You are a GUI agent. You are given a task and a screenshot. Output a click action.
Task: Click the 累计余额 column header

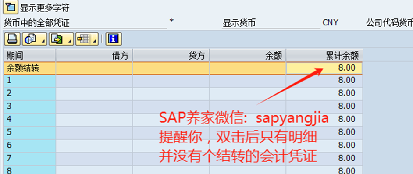[324, 55]
